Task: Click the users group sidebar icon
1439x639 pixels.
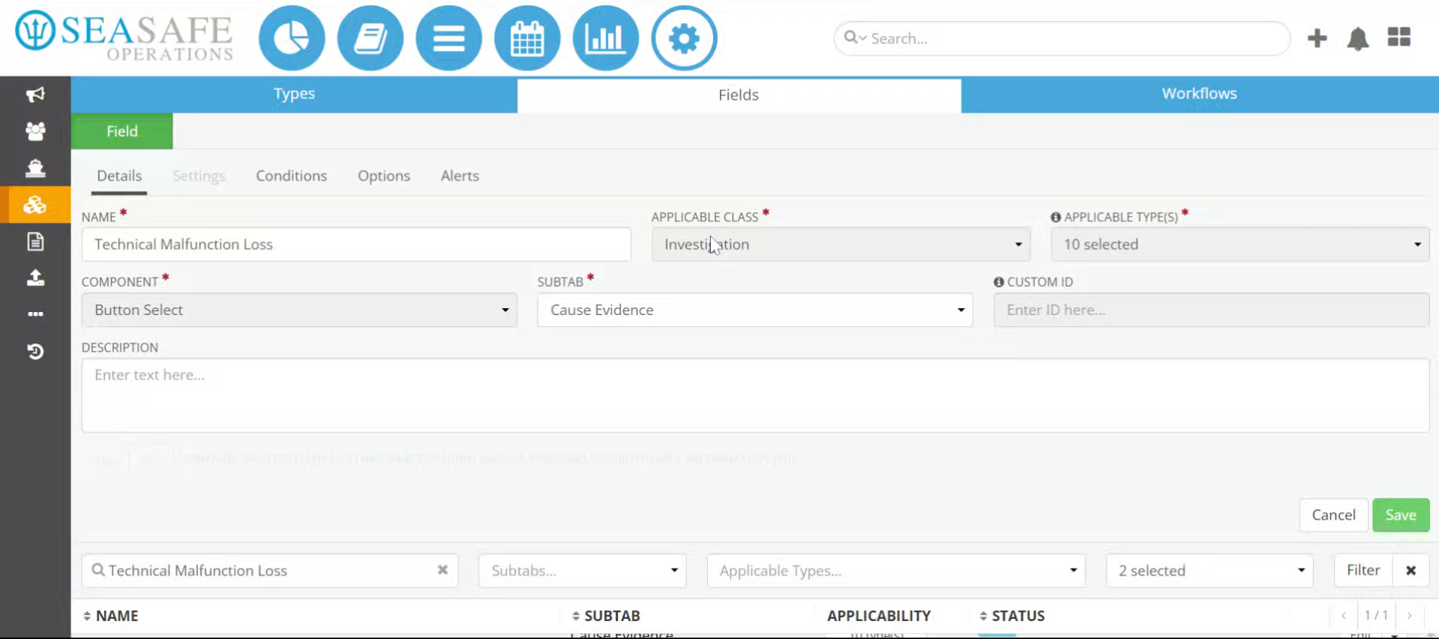Action: click(x=35, y=131)
